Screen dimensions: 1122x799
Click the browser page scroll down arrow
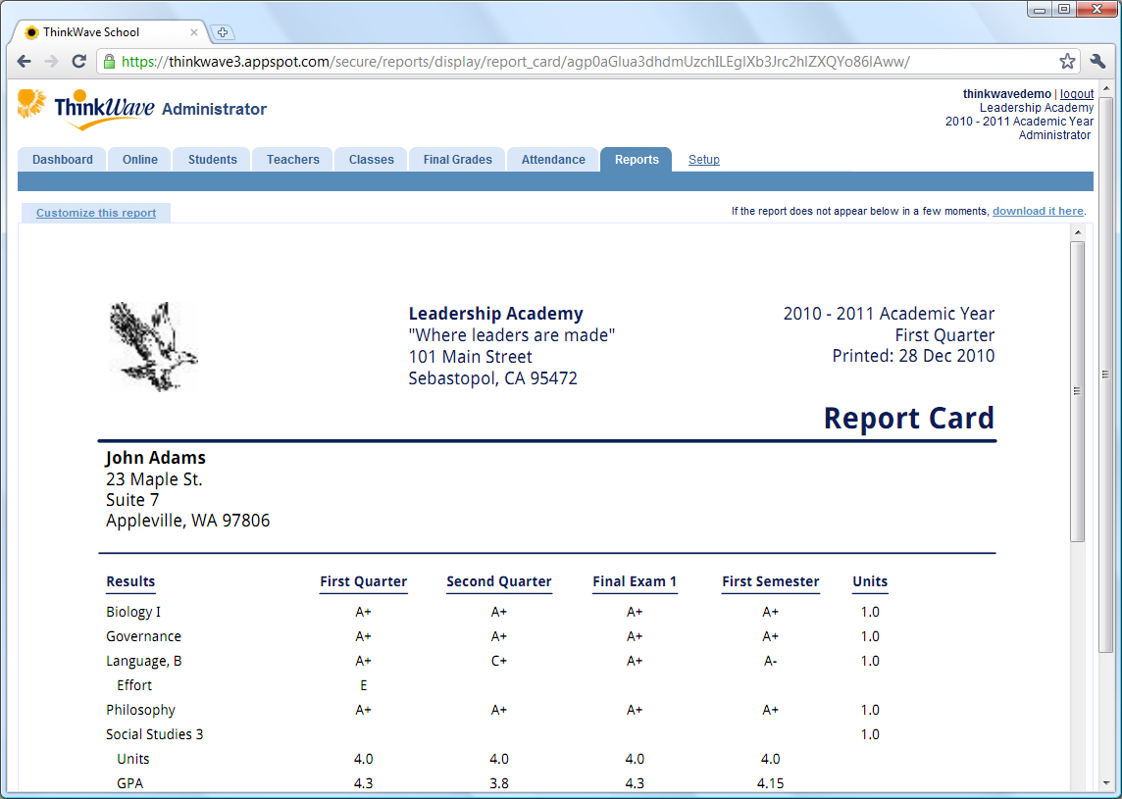pyautogui.click(x=1105, y=783)
